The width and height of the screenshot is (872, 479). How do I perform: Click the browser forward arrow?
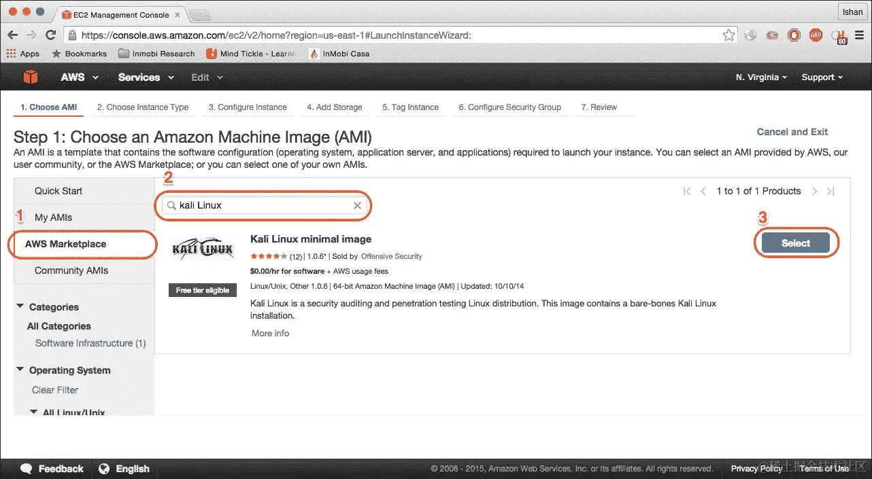tap(31, 35)
